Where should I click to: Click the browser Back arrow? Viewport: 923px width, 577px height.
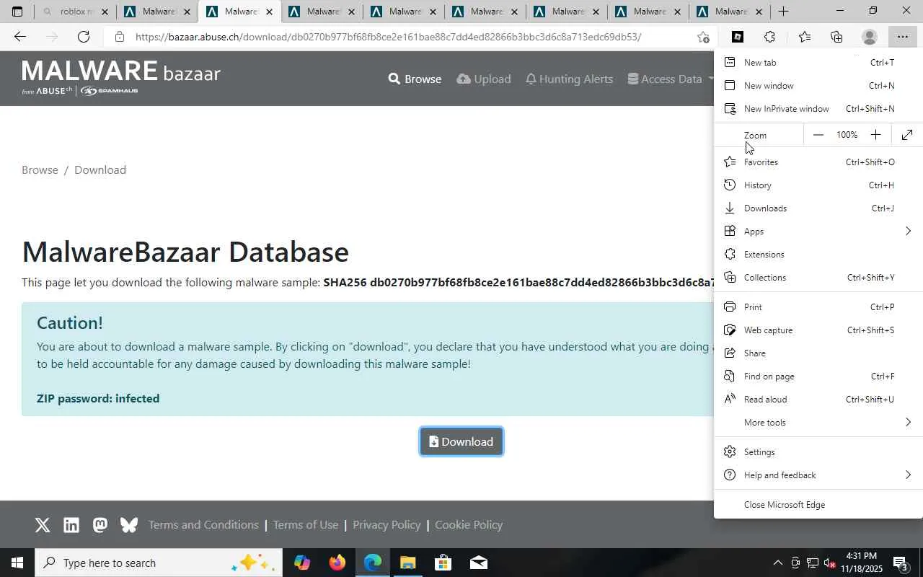click(19, 37)
